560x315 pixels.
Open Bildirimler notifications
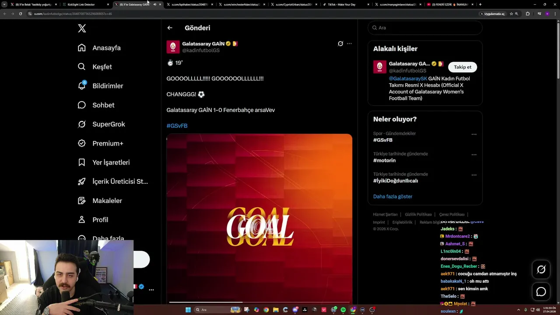point(101,86)
